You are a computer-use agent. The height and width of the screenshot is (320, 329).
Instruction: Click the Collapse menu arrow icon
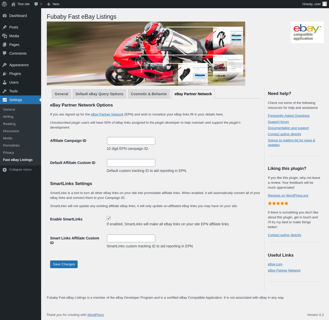5,170
